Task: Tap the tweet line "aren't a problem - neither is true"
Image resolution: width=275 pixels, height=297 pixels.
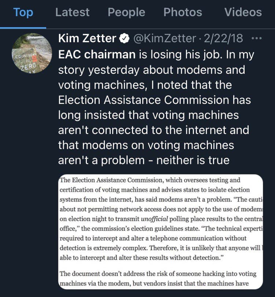Action: coord(144,160)
